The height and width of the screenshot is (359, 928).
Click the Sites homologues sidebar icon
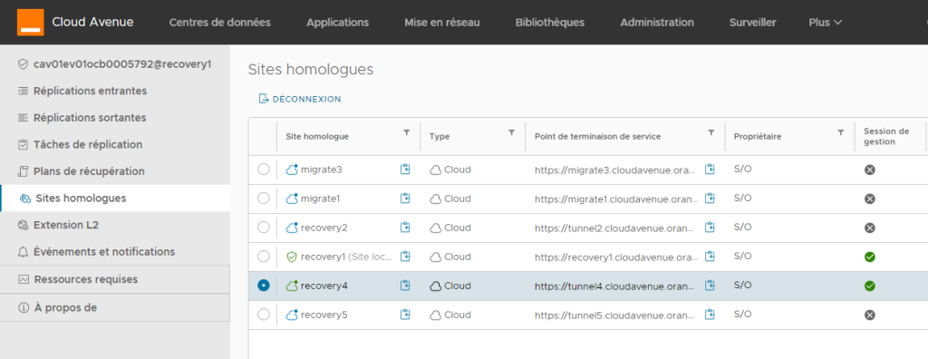(x=24, y=199)
